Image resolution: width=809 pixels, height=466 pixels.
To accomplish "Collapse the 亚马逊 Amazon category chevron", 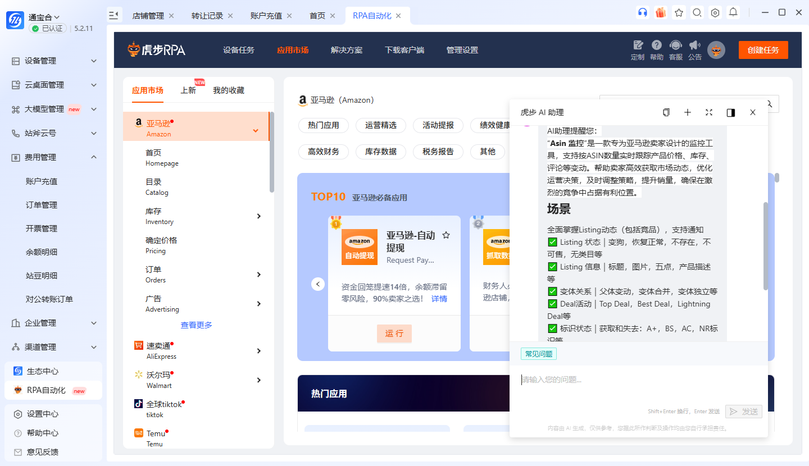I will point(256,131).
